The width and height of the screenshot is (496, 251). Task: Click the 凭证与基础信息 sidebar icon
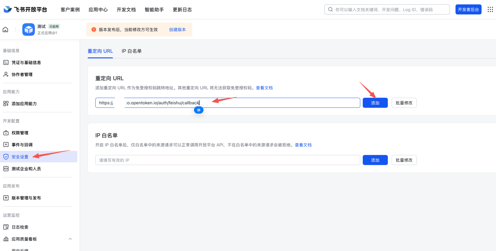tap(6, 62)
